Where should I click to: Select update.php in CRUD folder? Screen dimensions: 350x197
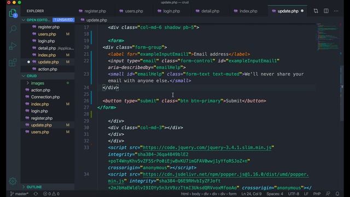pyautogui.click(x=42, y=125)
